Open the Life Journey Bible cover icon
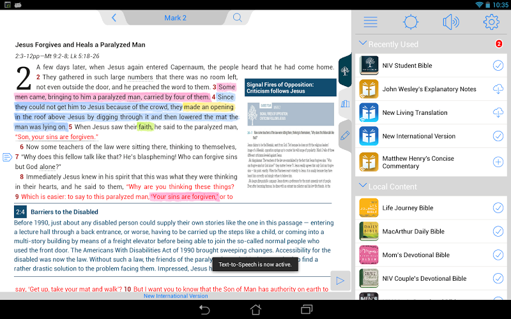 tap(369, 208)
